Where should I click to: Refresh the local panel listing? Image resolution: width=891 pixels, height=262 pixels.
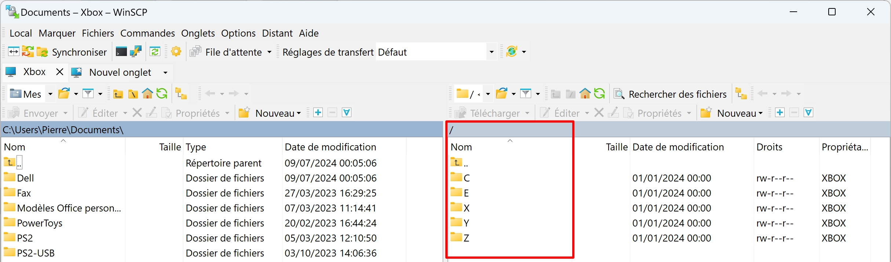[162, 94]
